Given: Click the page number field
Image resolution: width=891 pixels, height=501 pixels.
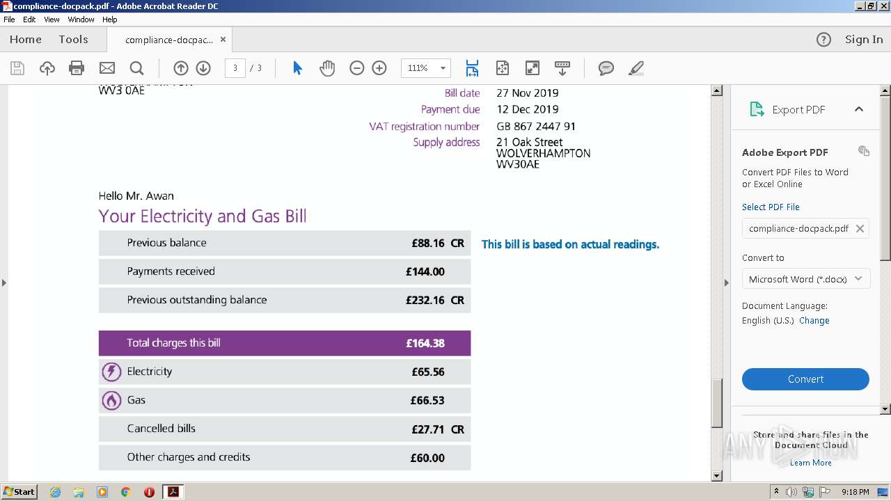Looking at the screenshot, I should tap(235, 68).
